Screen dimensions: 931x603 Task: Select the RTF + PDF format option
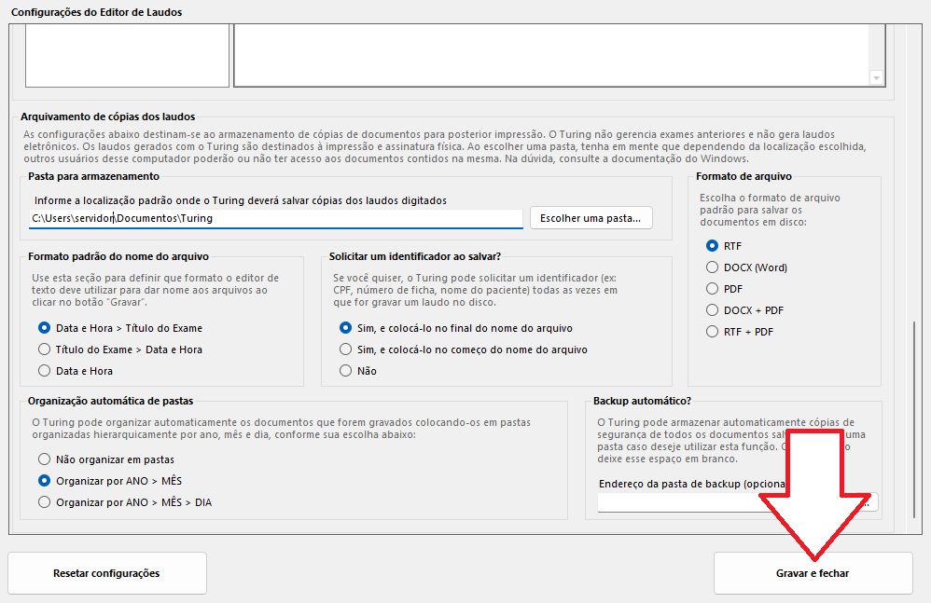713,332
